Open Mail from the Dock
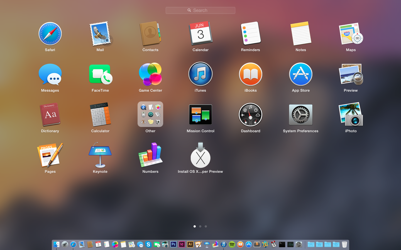The image size is (401, 250). [x=82, y=244]
